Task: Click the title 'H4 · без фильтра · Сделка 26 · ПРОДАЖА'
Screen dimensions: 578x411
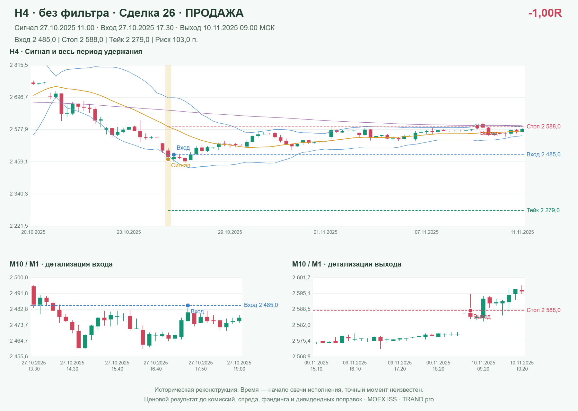Action: 129,13
